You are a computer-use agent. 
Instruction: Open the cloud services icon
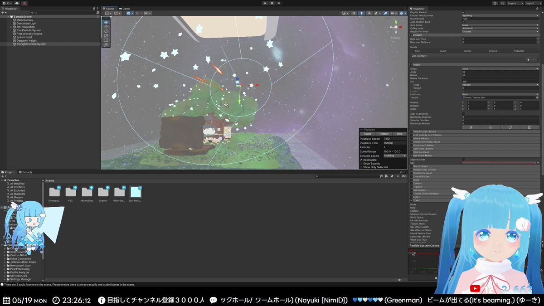(17, 3)
